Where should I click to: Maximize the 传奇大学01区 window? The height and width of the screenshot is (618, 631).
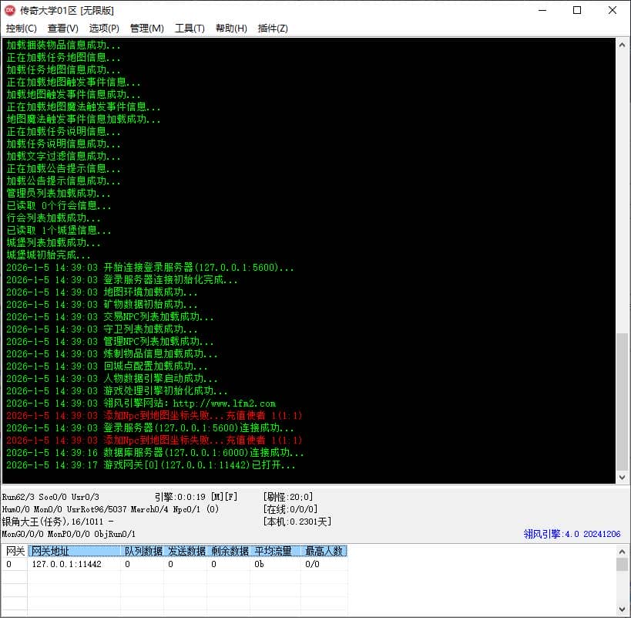(577, 11)
